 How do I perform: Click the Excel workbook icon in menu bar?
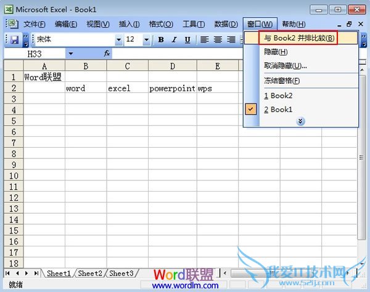[x=12, y=24]
